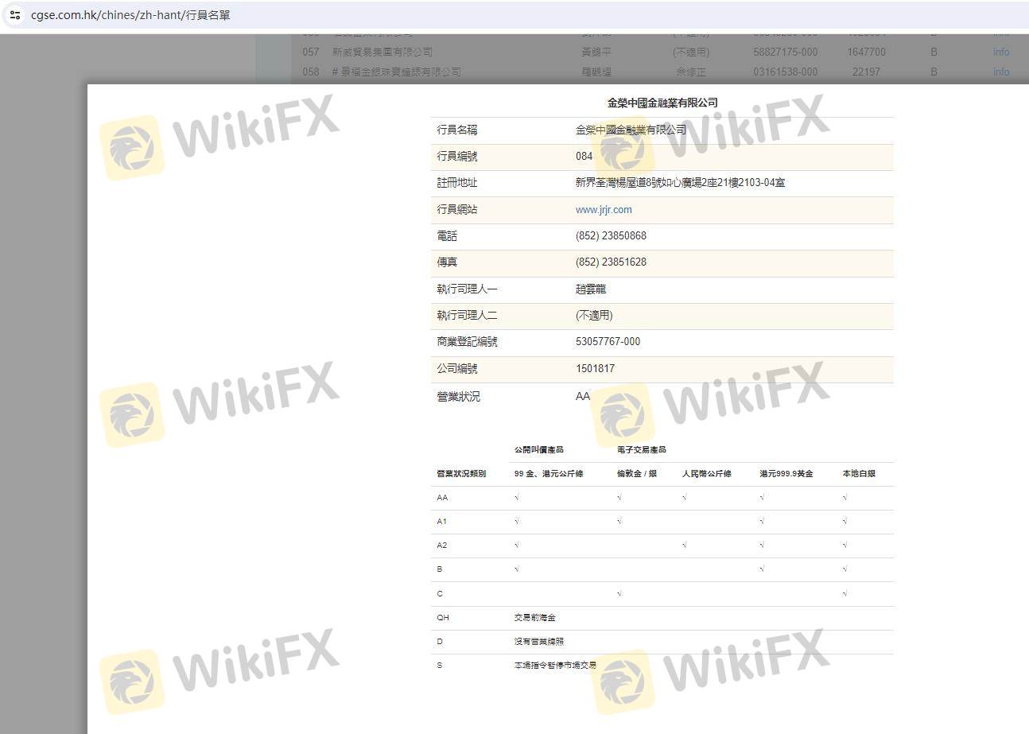Click the phone number (852) 23850868
This screenshot has height=734, width=1029.
pyautogui.click(x=611, y=236)
